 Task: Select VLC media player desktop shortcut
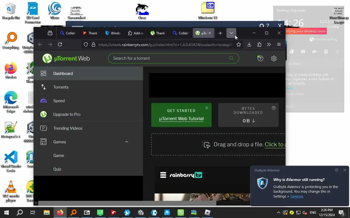click(11, 191)
